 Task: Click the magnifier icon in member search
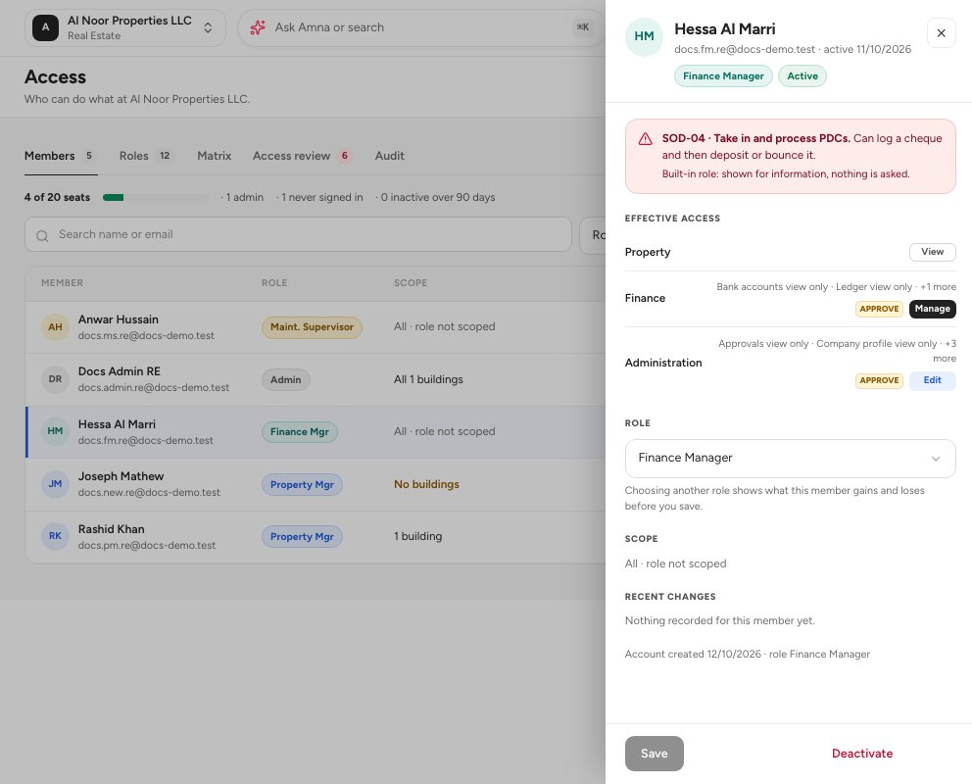pos(42,235)
